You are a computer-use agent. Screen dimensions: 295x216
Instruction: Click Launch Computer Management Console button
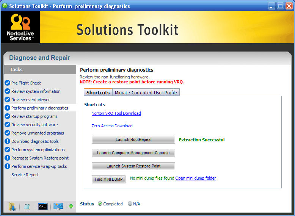[133, 153]
